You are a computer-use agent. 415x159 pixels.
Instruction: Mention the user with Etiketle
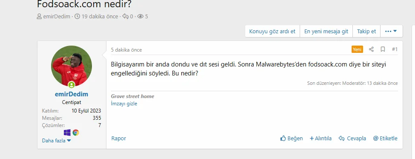click(385, 139)
